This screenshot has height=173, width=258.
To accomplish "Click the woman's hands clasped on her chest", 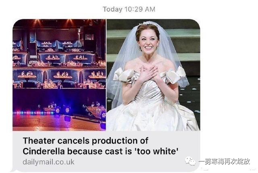I will point(148,73).
